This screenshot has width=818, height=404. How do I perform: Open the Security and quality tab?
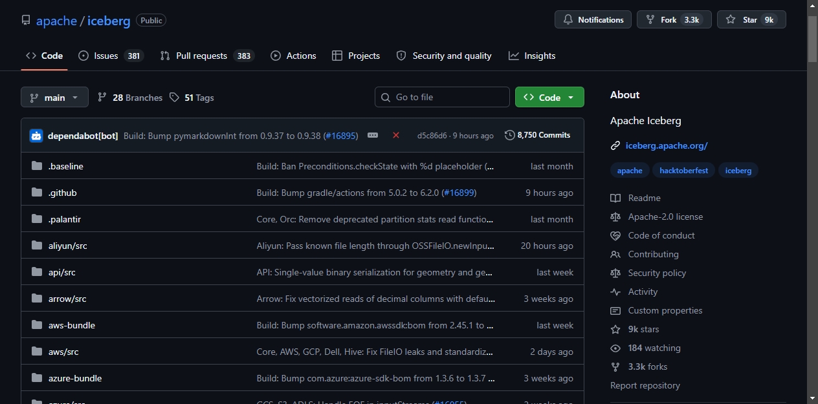[444, 56]
